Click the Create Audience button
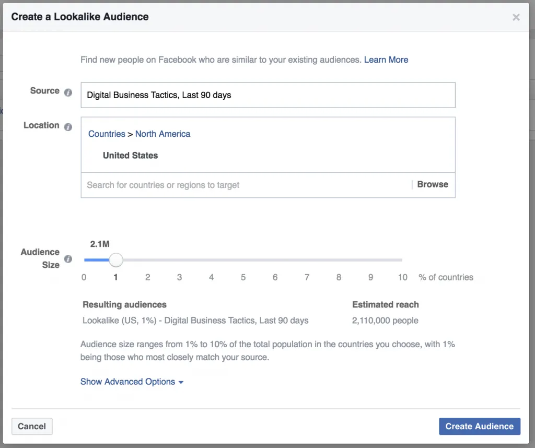Image resolution: width=535 pixels, height=448 pixels. pos(479,426)
